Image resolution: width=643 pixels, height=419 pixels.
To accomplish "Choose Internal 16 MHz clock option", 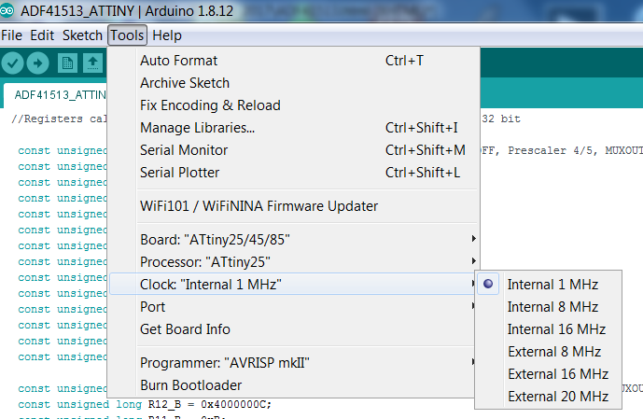I will click(548, 329).
